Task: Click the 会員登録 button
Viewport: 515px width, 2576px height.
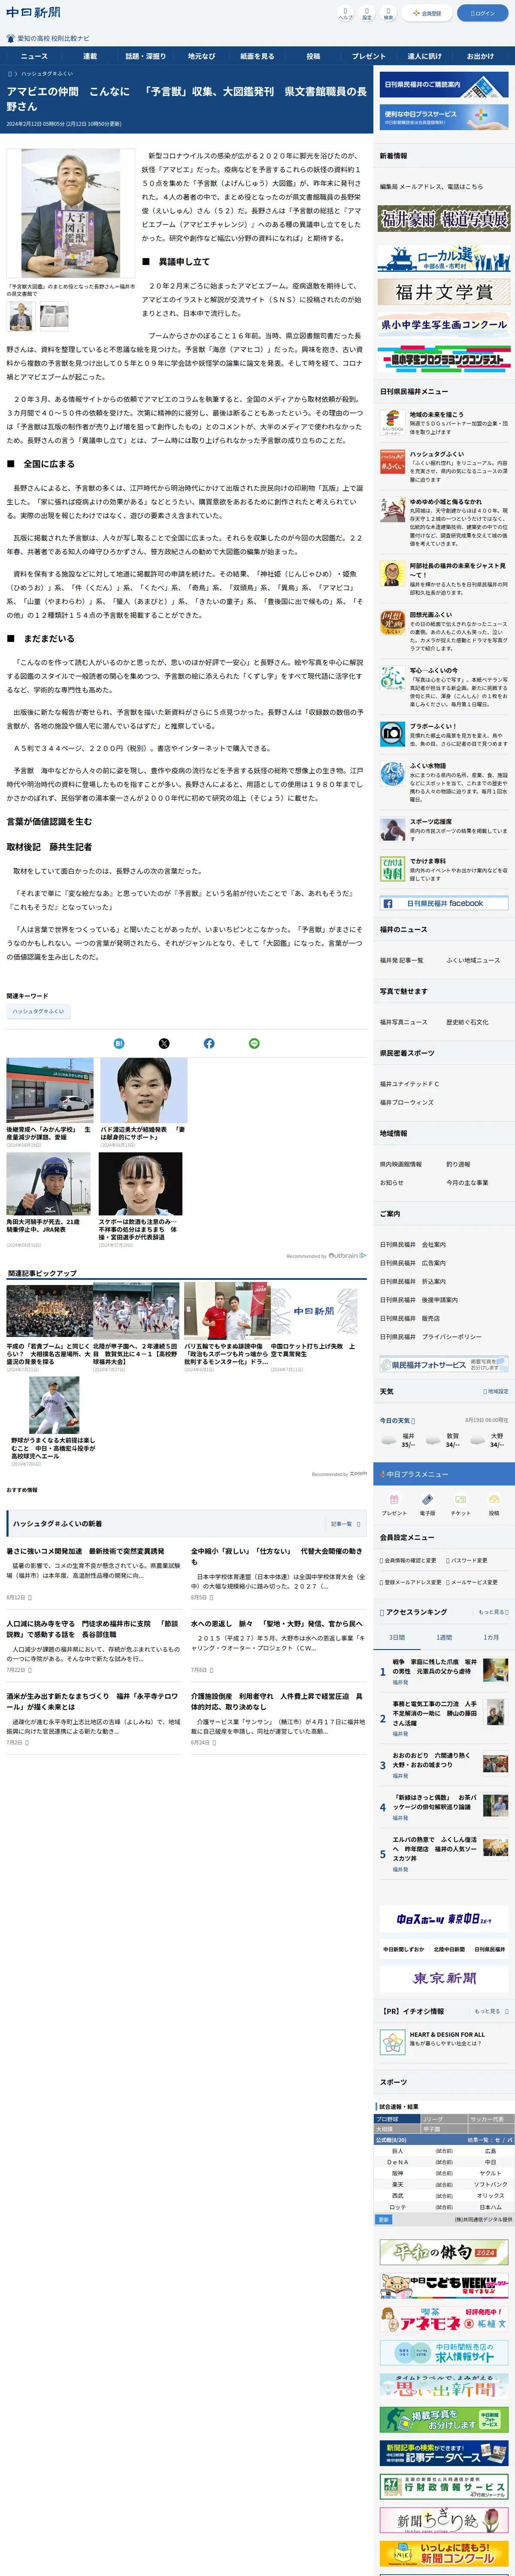Action: [x=427, y=13]
